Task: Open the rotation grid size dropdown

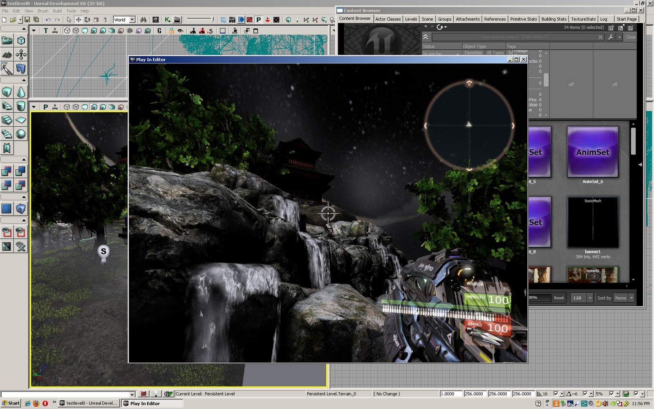Action: coord(591,394)
